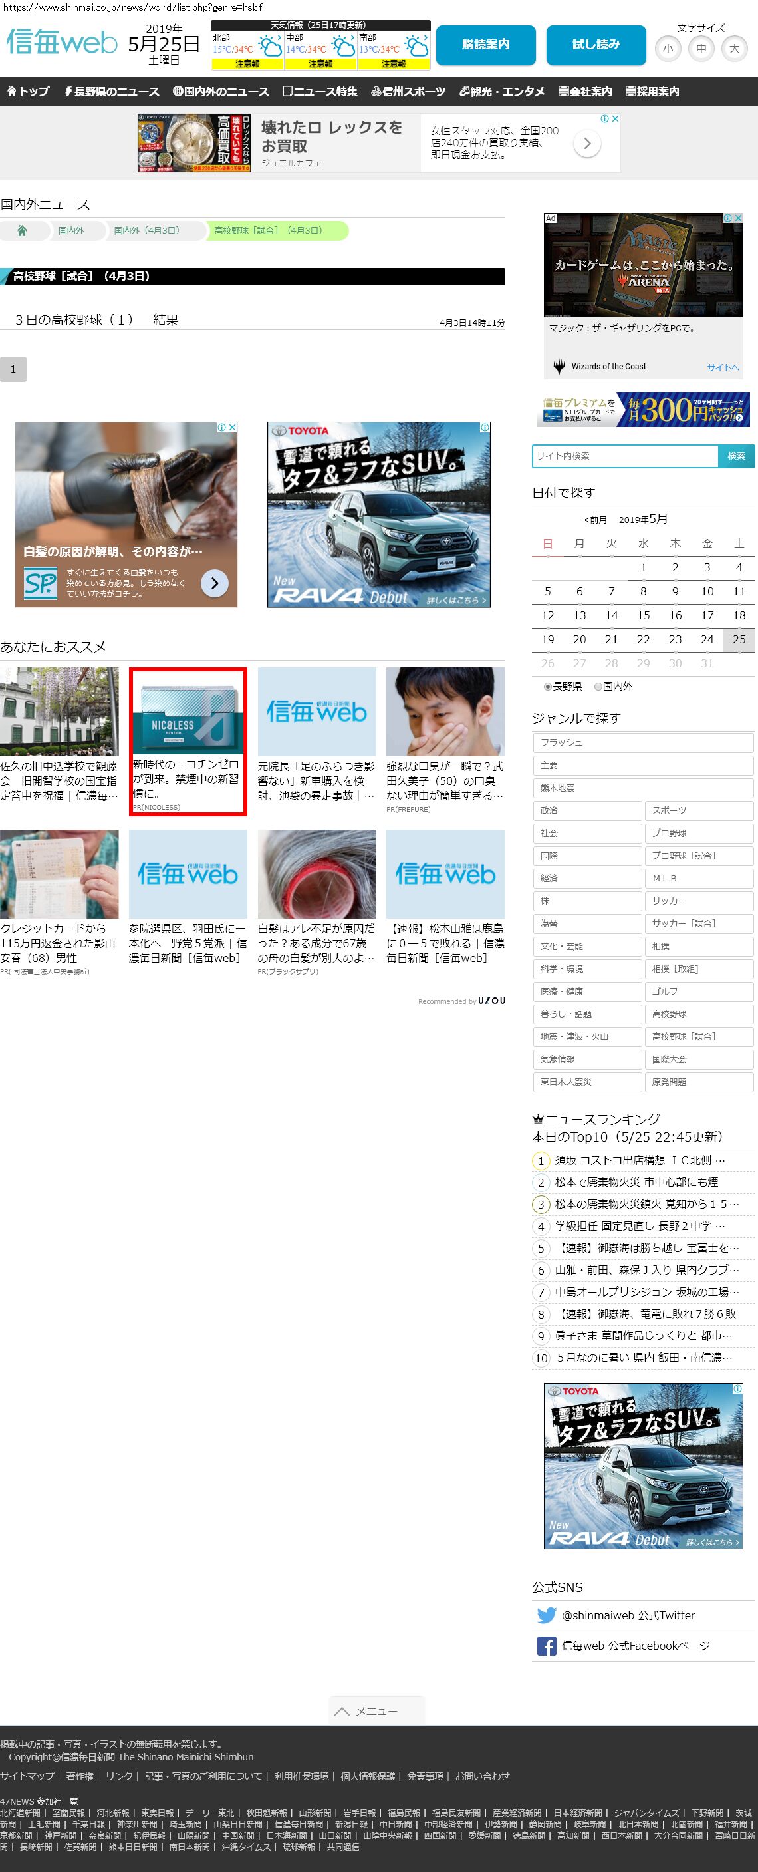This screenshot has height=1872, width=758.
Task: Open the article 3日の高校野球（1）結果
Action: (x=96, y=320)
